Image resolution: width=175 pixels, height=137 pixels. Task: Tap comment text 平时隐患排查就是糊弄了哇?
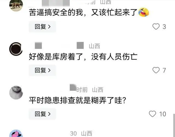[x=77, y=100]
